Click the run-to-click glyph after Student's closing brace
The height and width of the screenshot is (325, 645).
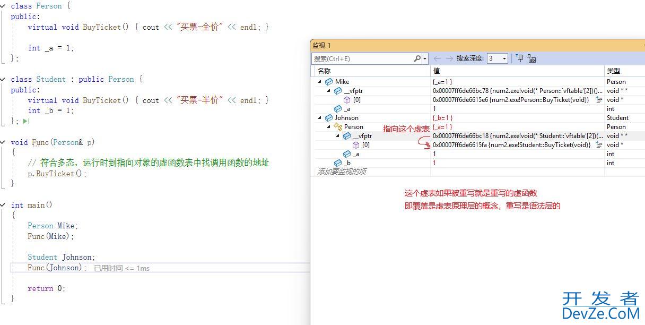click(27, 121)
